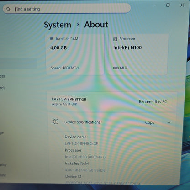This screenshot has width=190, height=190.
Task: Click the breadcrumb chevron after System
Action: [78, 25]
